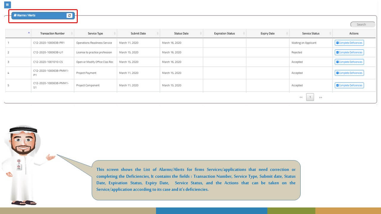Complete Deficiencies for Project Component row

[x=349, y=85]
